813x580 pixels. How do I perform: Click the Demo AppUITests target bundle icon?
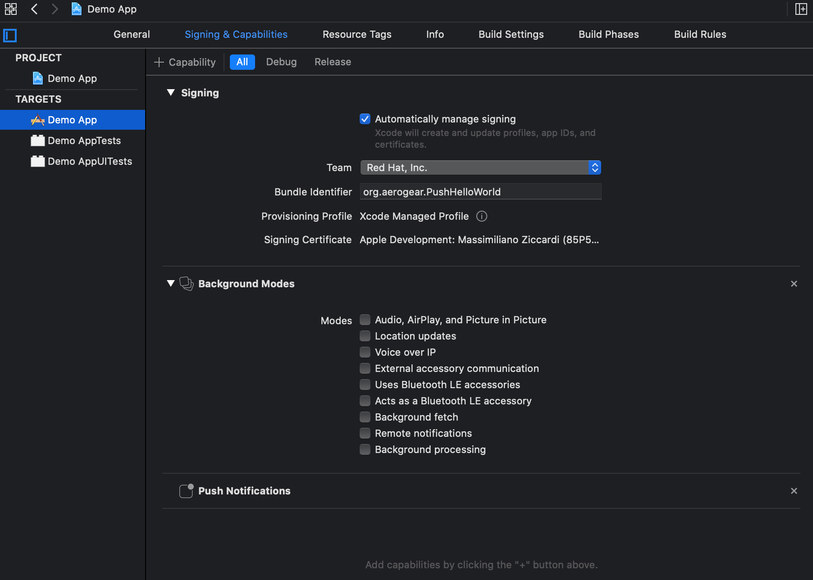click(38, 161)
